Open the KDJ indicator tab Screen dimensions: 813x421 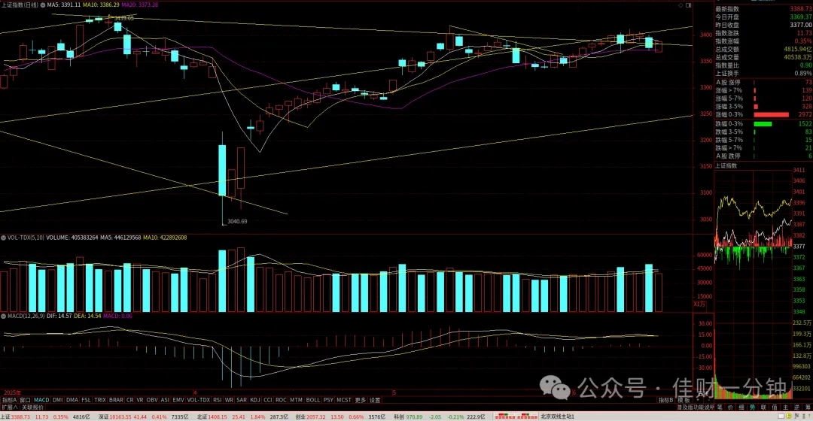(x=255, y=400)
